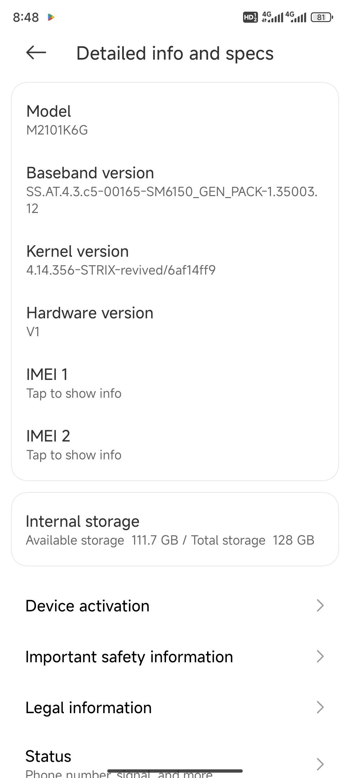Viewport: 350px width, 778px height.
Task: Open Internal storage details
Action: click(175, 529)
